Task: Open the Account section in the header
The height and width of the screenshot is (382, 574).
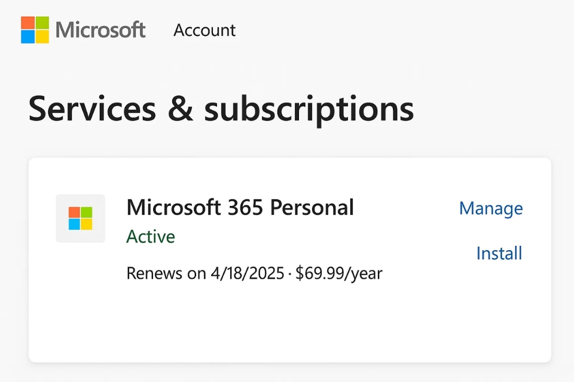Action: [204, 30]
